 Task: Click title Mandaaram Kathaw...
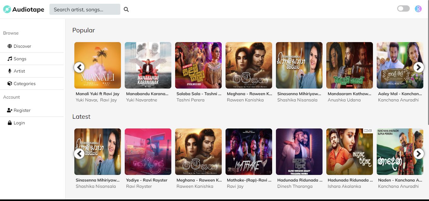[x=350, y=94]
